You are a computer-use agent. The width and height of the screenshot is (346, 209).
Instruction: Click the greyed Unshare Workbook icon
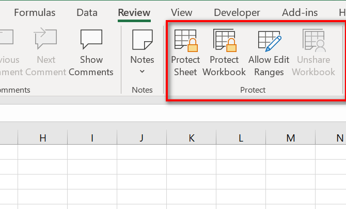314,40
